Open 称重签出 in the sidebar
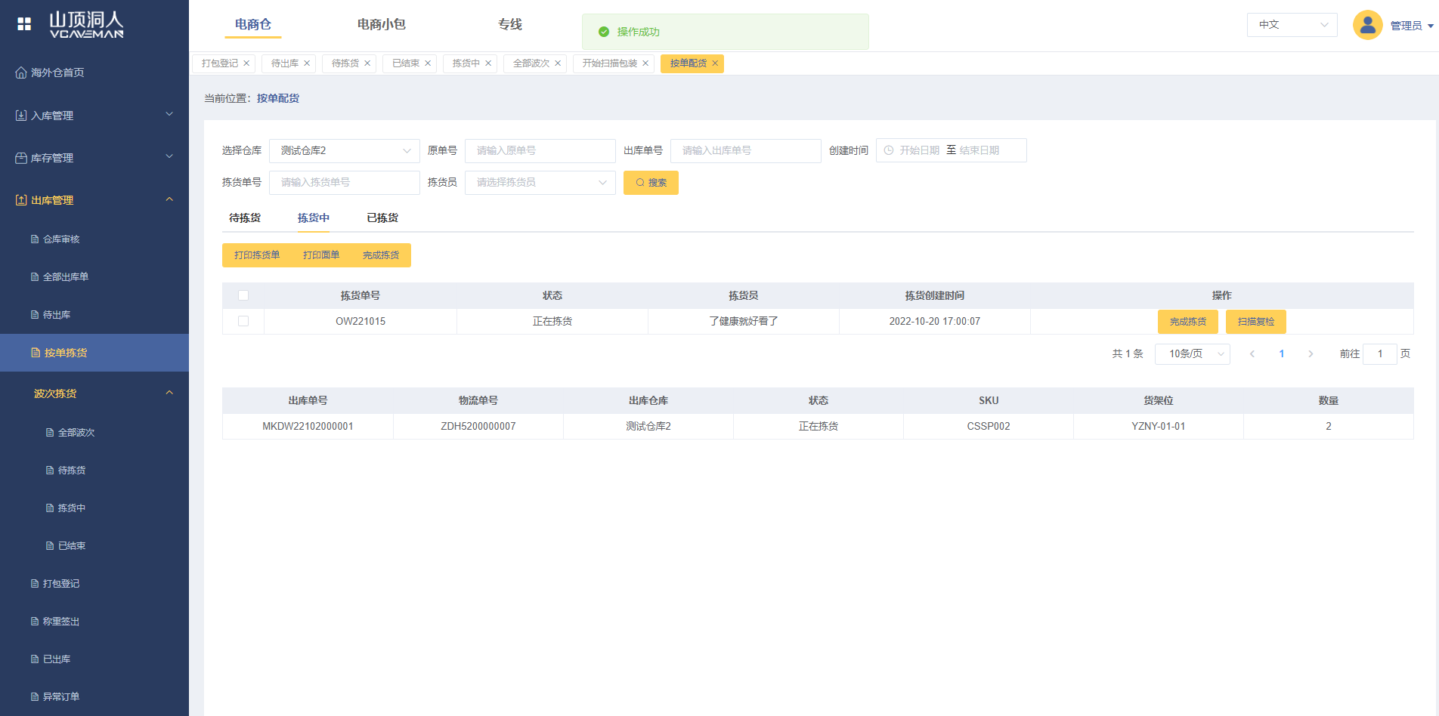 (x=61, y=622)
